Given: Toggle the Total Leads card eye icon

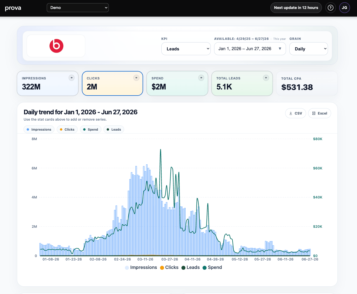Looking at the screenshot, I should point(266,78).
